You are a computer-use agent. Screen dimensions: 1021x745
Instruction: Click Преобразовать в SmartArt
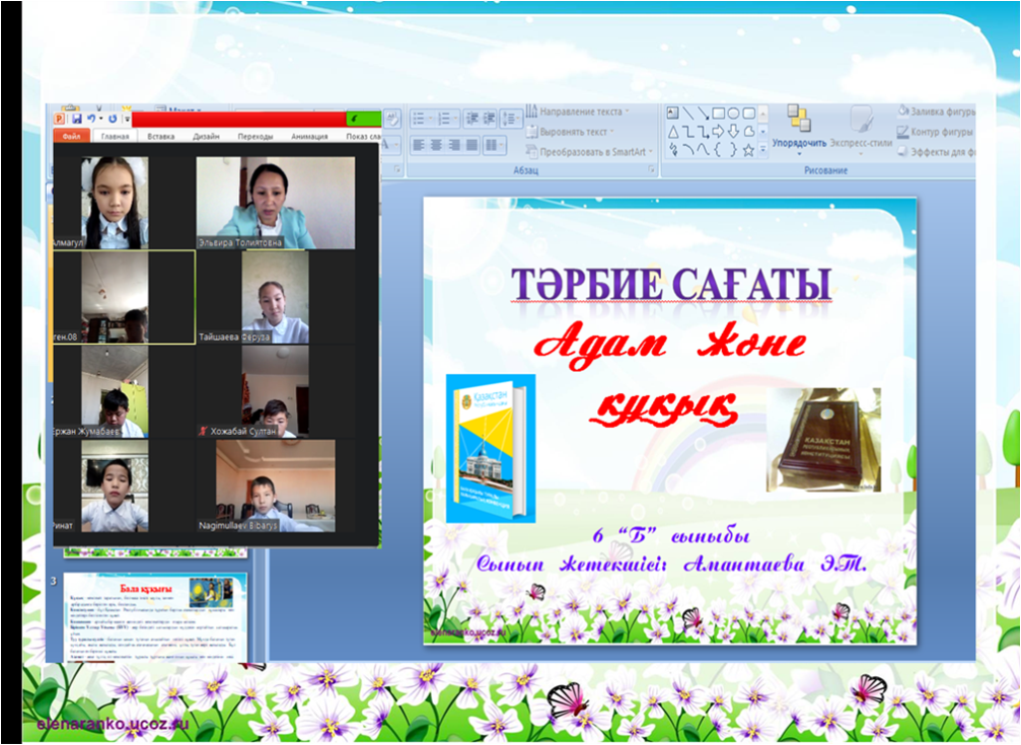[591, 151]
